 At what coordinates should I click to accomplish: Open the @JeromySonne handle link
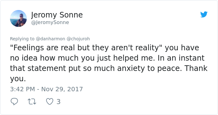[50, 22]
